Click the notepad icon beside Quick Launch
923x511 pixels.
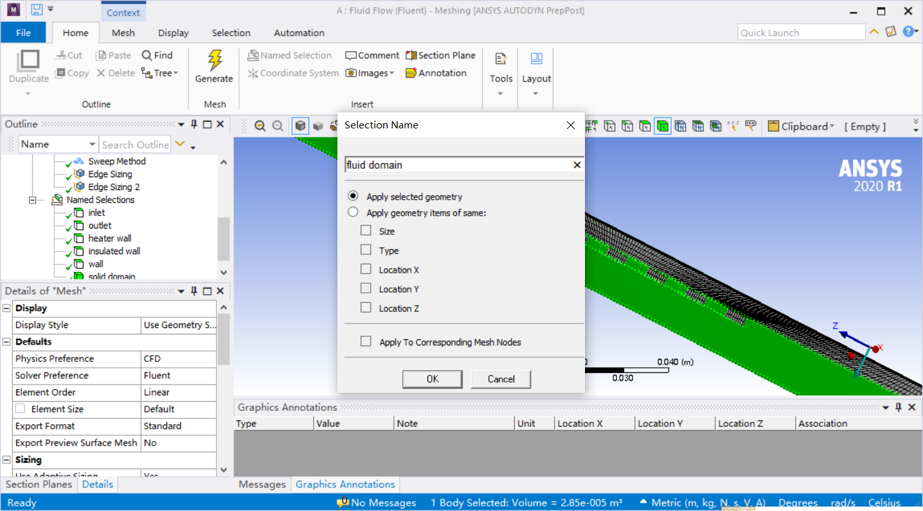click(x=890, y=31)
